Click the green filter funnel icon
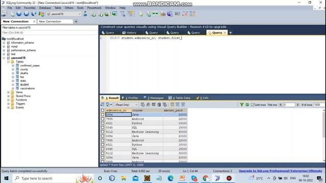Image resolution: width=326 pixels, height=183 pixels. (x=241, y=105)
